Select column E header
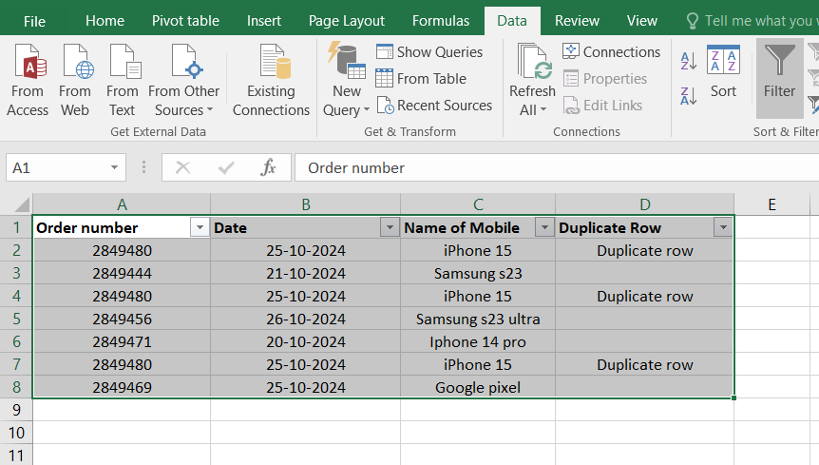Image resolution: width=819 pixels, height=465 pixels. [x=772, y=204]
